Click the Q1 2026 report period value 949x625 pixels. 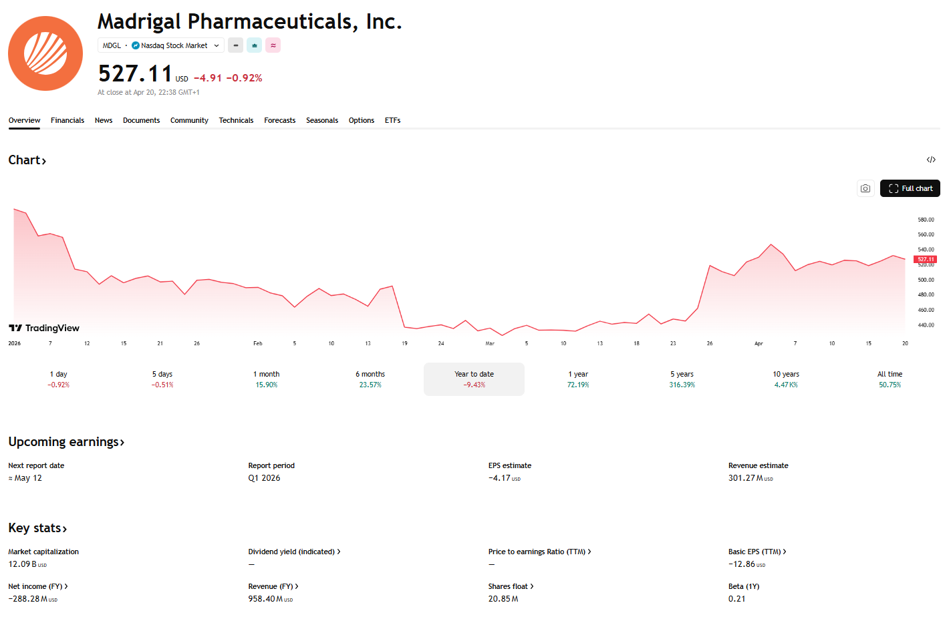click(264, 478)
